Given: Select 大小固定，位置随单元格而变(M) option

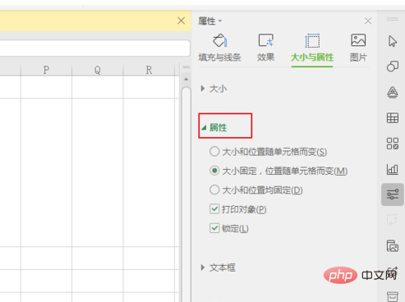Looking at the screenshot, I should (278, 171).
